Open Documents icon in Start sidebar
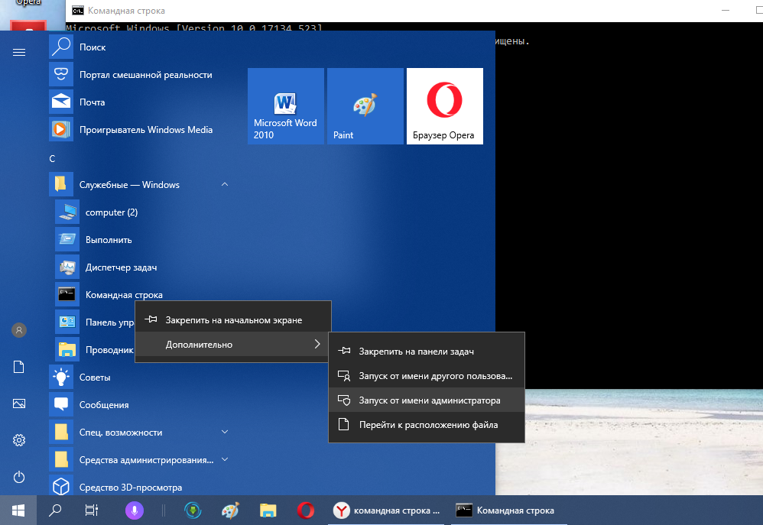This screenshot has width=763, height=525. coord(19,367)
